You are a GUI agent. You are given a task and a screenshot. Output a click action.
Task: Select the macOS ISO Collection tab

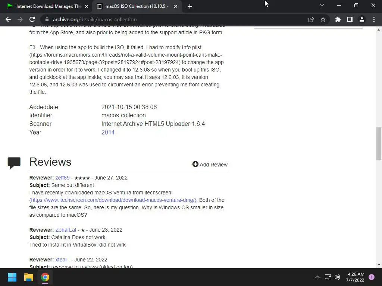tap(137, 6)
